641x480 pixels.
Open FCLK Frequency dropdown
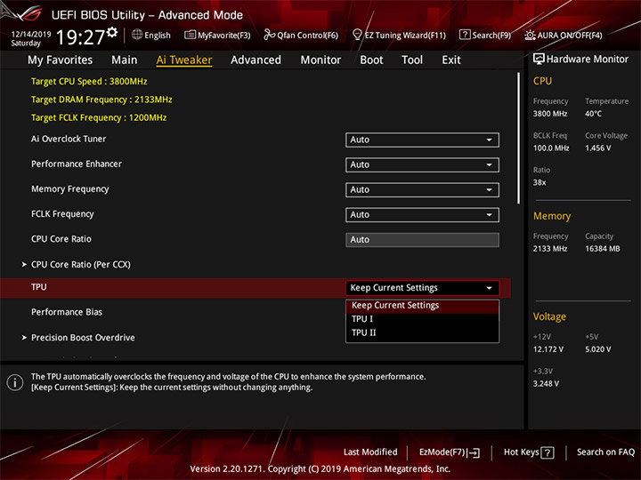pos(422,215)
